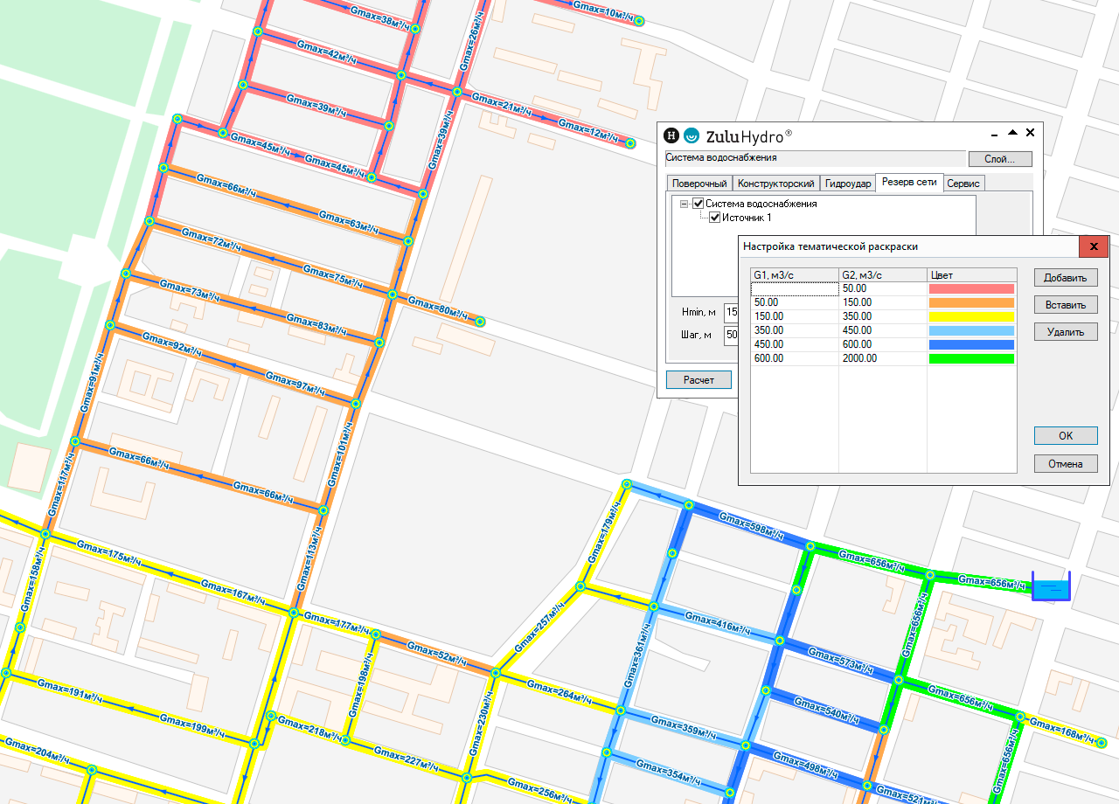
Task: Close the thematic coloring dialog with red X
Action: click(1094, 246)
